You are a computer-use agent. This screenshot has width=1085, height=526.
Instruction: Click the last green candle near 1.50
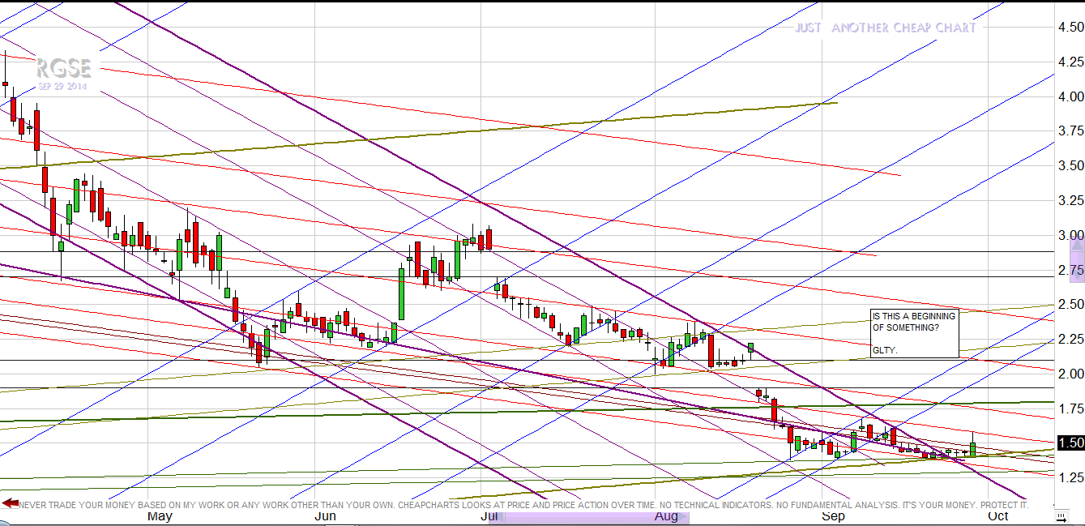coord(972,449)
